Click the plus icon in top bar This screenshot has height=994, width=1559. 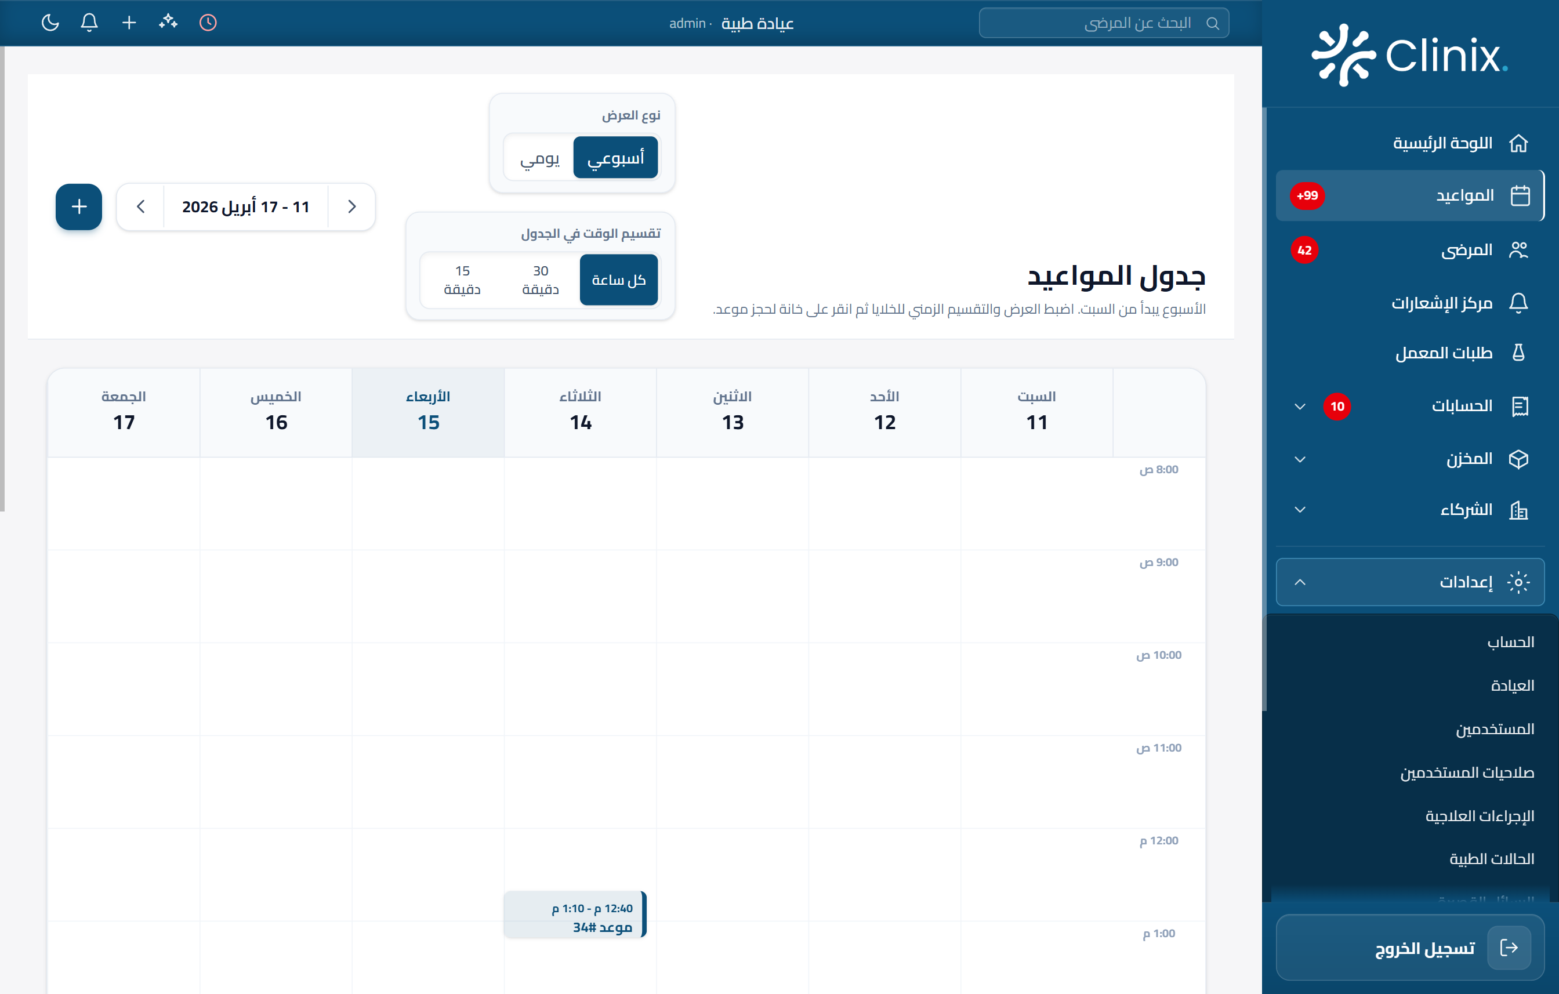tap(129, 23)
